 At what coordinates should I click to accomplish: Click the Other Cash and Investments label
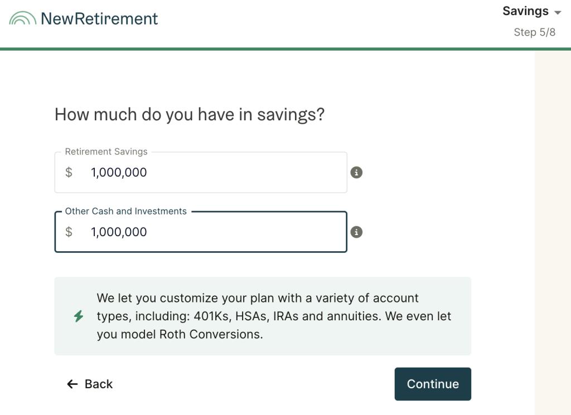click(x=125, y=211)
